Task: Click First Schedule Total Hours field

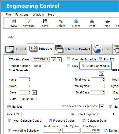Action: (x=98, y=79)
